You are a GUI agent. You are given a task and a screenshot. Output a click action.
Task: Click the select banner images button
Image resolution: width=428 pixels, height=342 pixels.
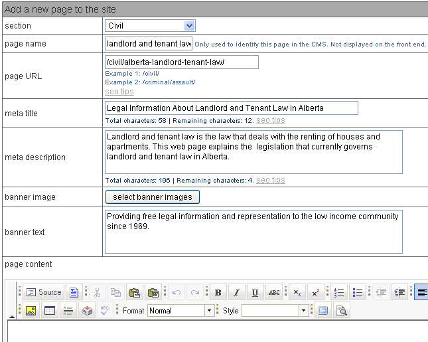click(x=152, y=197)
